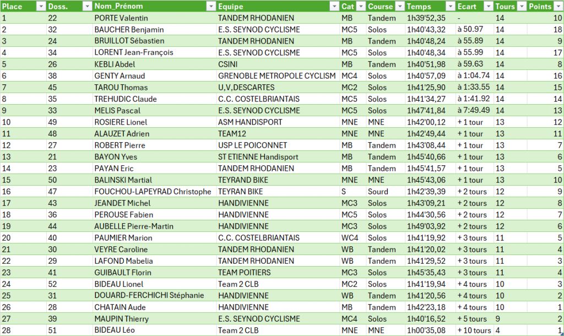The image size is (564, 336).
Task: Select cell BAUCHER Benjamin
Action: (155, 30)
